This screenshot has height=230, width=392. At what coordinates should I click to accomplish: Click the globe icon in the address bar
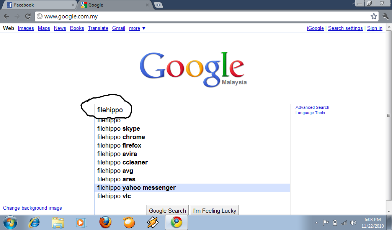[x=39, y=16]
